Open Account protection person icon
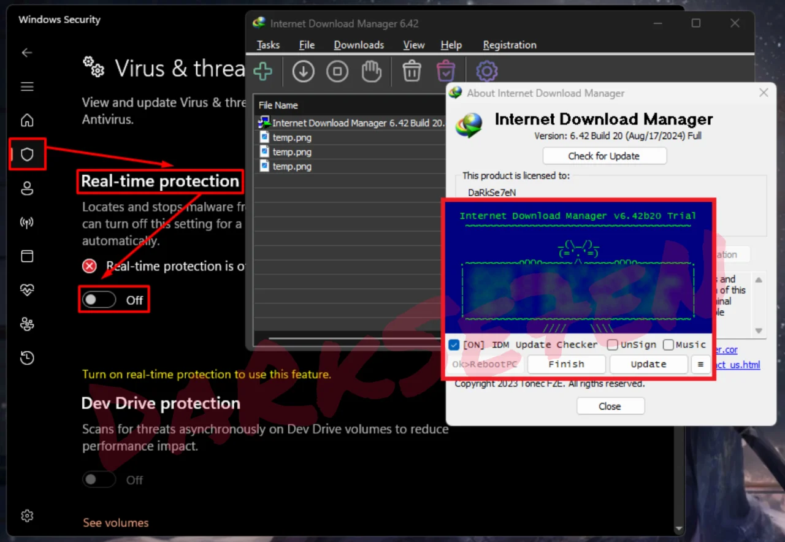Viewport: 785px width, 542px height. (x=27, y=188)
